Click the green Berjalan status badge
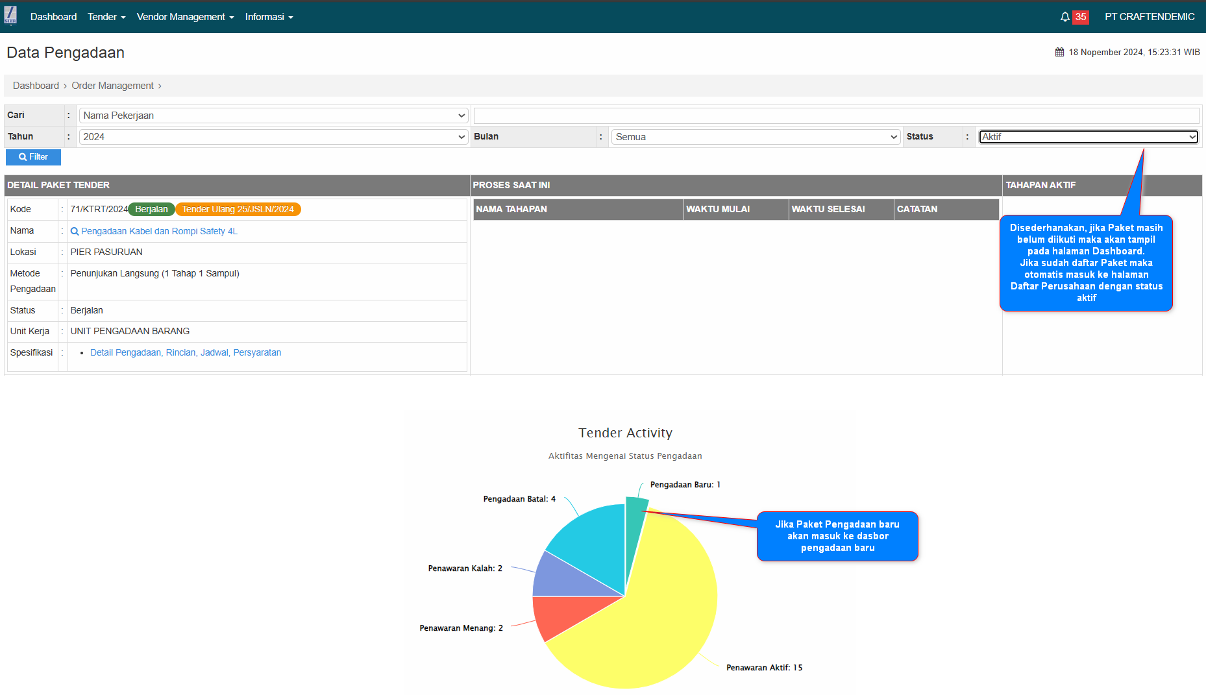 (x=151, y=210)
